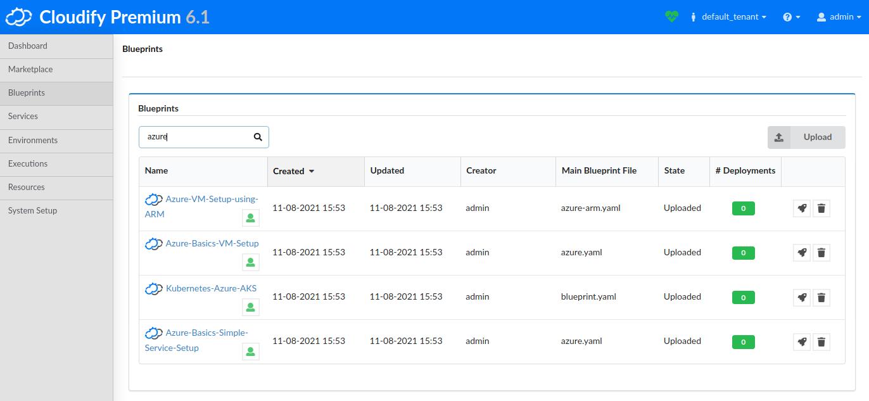Open the Deploy action for Azure-VM-Setup-using-ARM
This screenshot has width=869, height=401.
(x=801, y=208)
